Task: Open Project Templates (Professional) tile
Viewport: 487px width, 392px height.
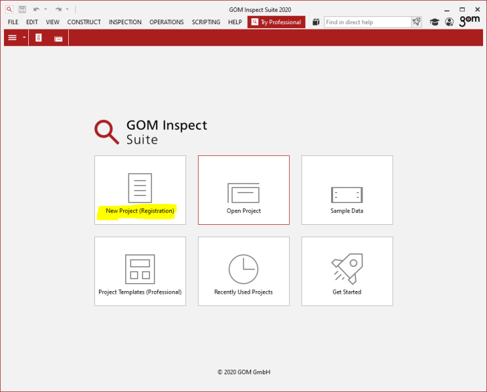Action: click(140, 271)
